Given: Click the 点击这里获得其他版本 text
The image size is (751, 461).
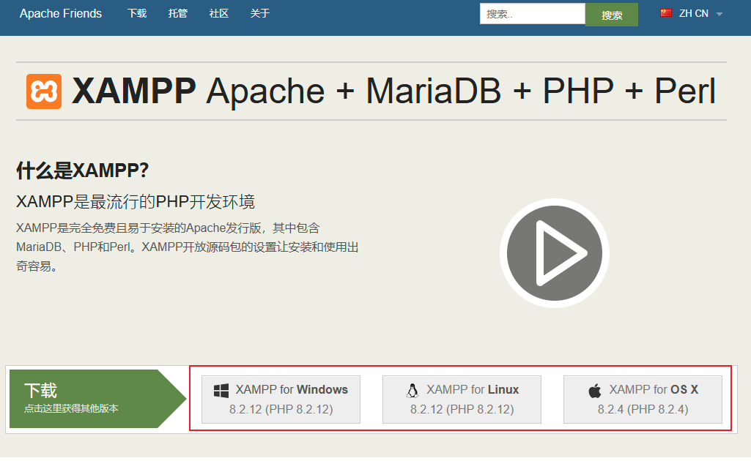Looking at the screenshot, I should [71, 408].
